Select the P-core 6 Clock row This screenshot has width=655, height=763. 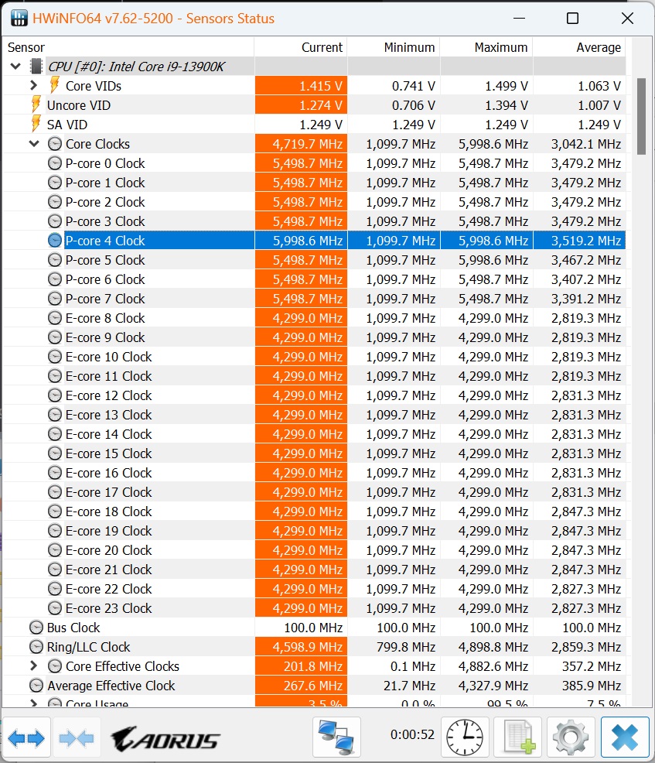[x=314, y=279]
